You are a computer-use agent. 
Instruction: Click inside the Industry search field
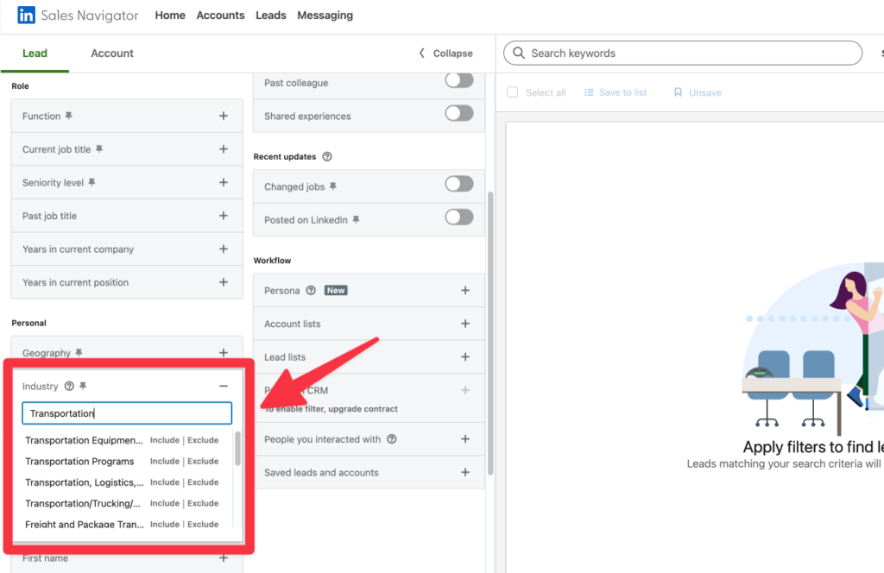pos(126,412)
